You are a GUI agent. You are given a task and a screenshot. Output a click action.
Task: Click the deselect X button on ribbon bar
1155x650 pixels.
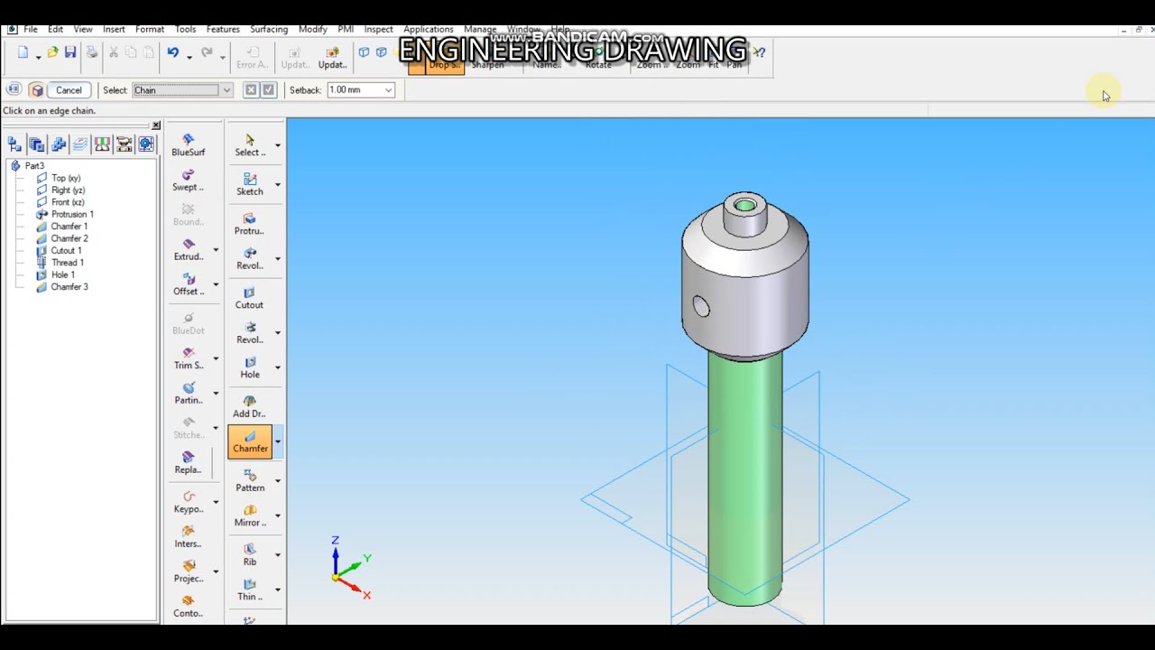click(x=251, y=89)
